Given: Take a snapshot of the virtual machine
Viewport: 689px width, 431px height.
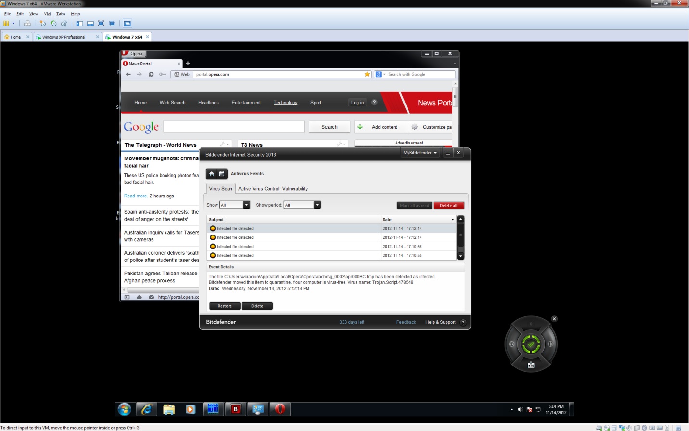Looking at the screenshot, I should (x=43, y=23).
